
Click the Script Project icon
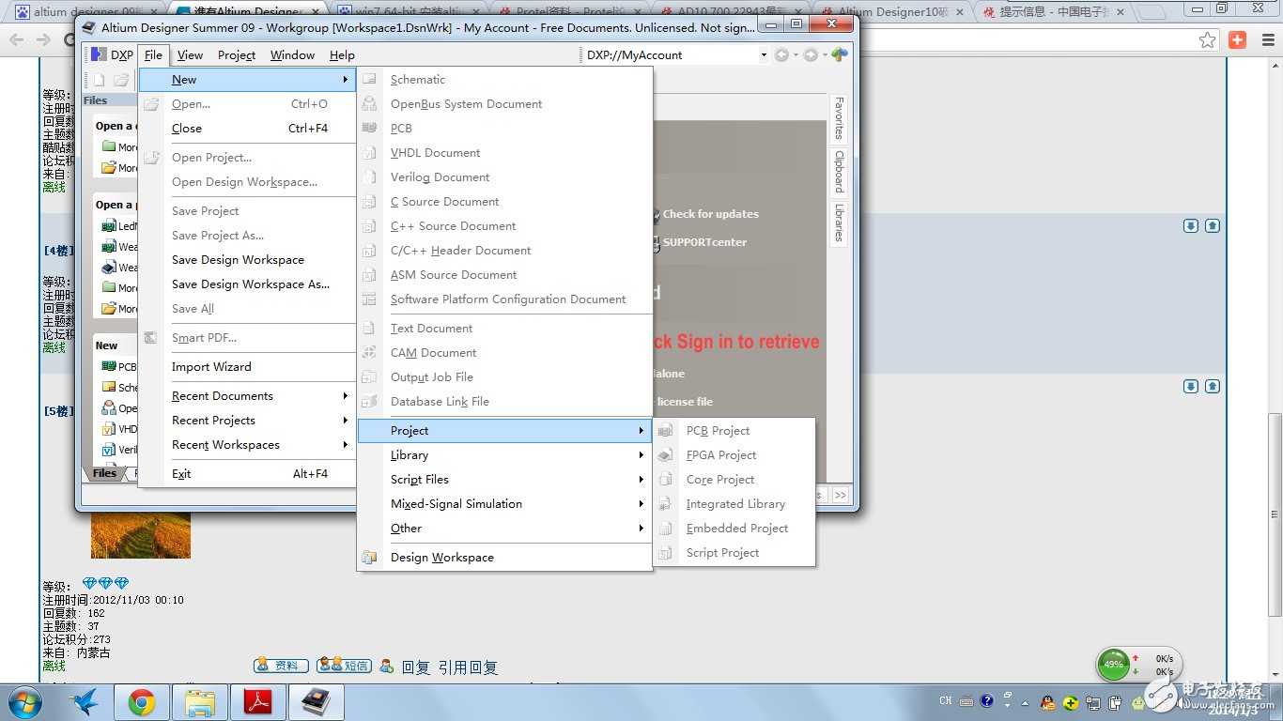pyautogui.click(x=665, y=553)
